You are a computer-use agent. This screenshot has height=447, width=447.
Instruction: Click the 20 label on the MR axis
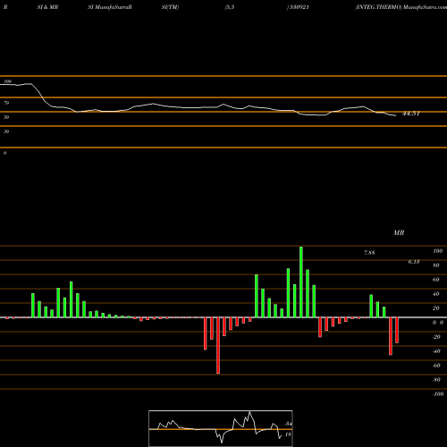pos(436,308)
